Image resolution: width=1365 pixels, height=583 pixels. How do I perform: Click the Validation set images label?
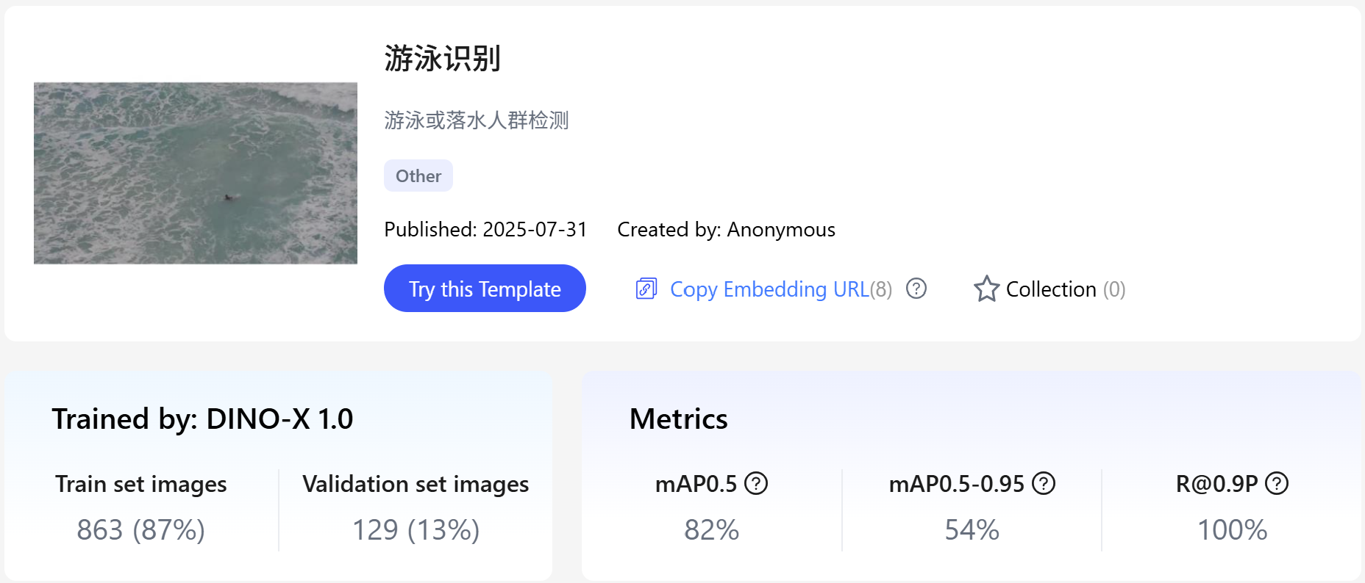[x=416, y=484]
